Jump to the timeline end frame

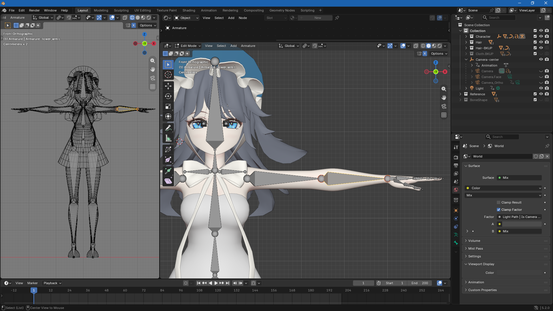point(228,283)
